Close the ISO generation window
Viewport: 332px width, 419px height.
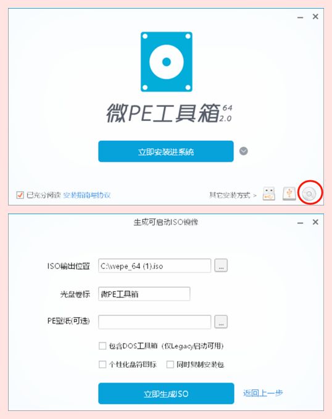pyautogui.click(x=315, y=222)
